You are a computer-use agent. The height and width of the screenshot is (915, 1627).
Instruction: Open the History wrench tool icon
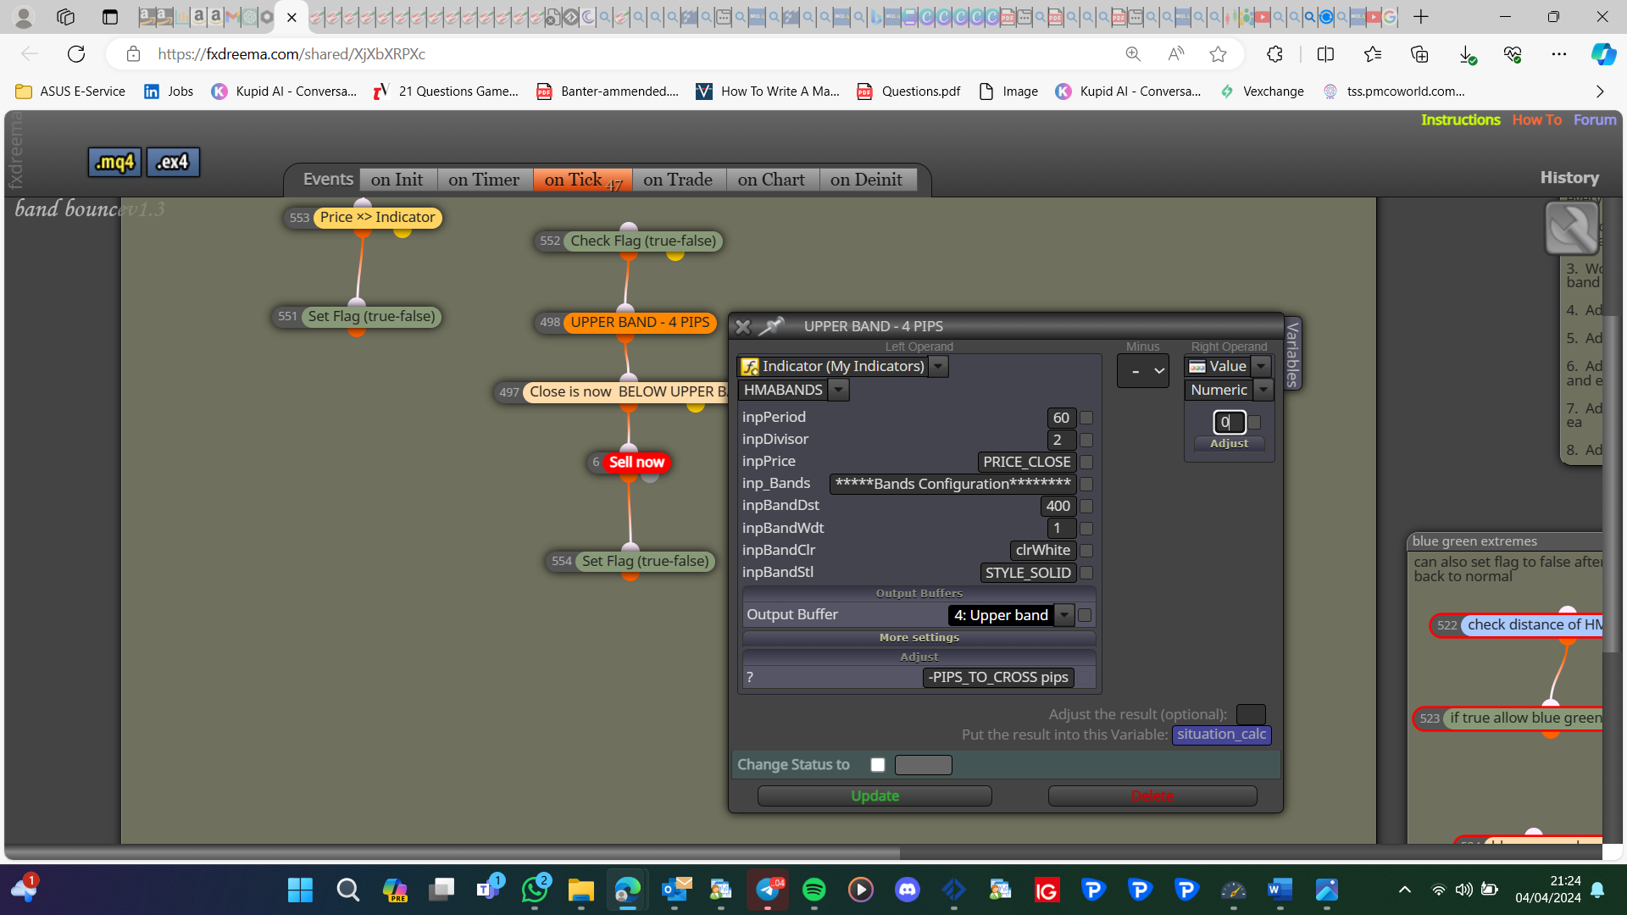[1571, 228]
